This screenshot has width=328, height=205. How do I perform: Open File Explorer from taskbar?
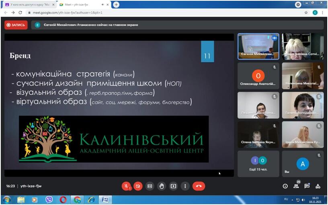(21, 200)
